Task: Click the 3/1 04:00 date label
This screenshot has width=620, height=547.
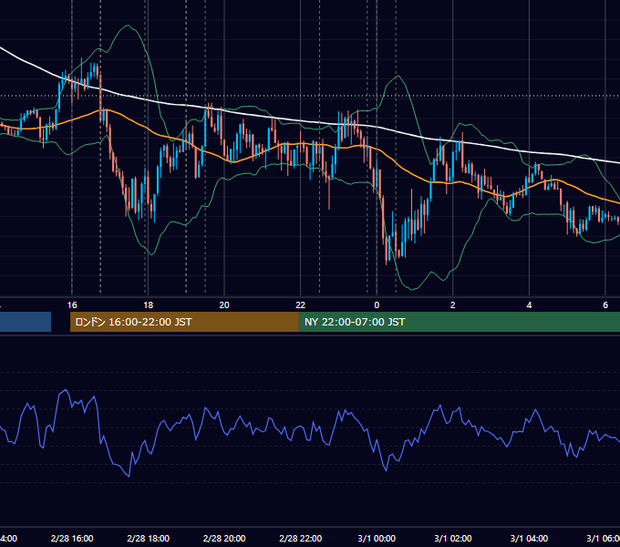Action: tap(529, 538)
